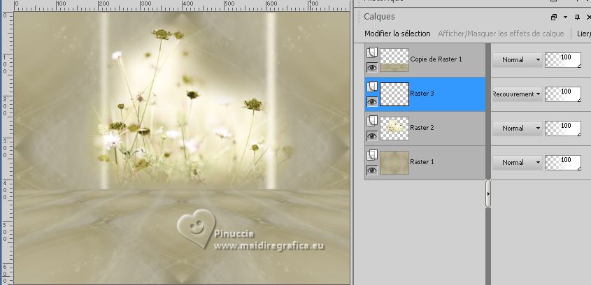Open the Calques panel options arrow
This screenshot has height=285, width=591.
[x=565, y=17]
